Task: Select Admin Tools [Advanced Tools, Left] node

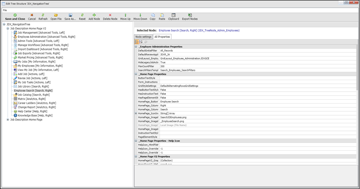Action: coord(38,41)
